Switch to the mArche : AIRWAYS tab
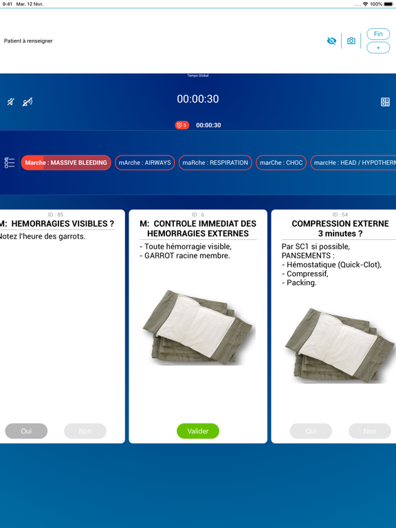Screen dimensions: 396x528 pos(145,163)
